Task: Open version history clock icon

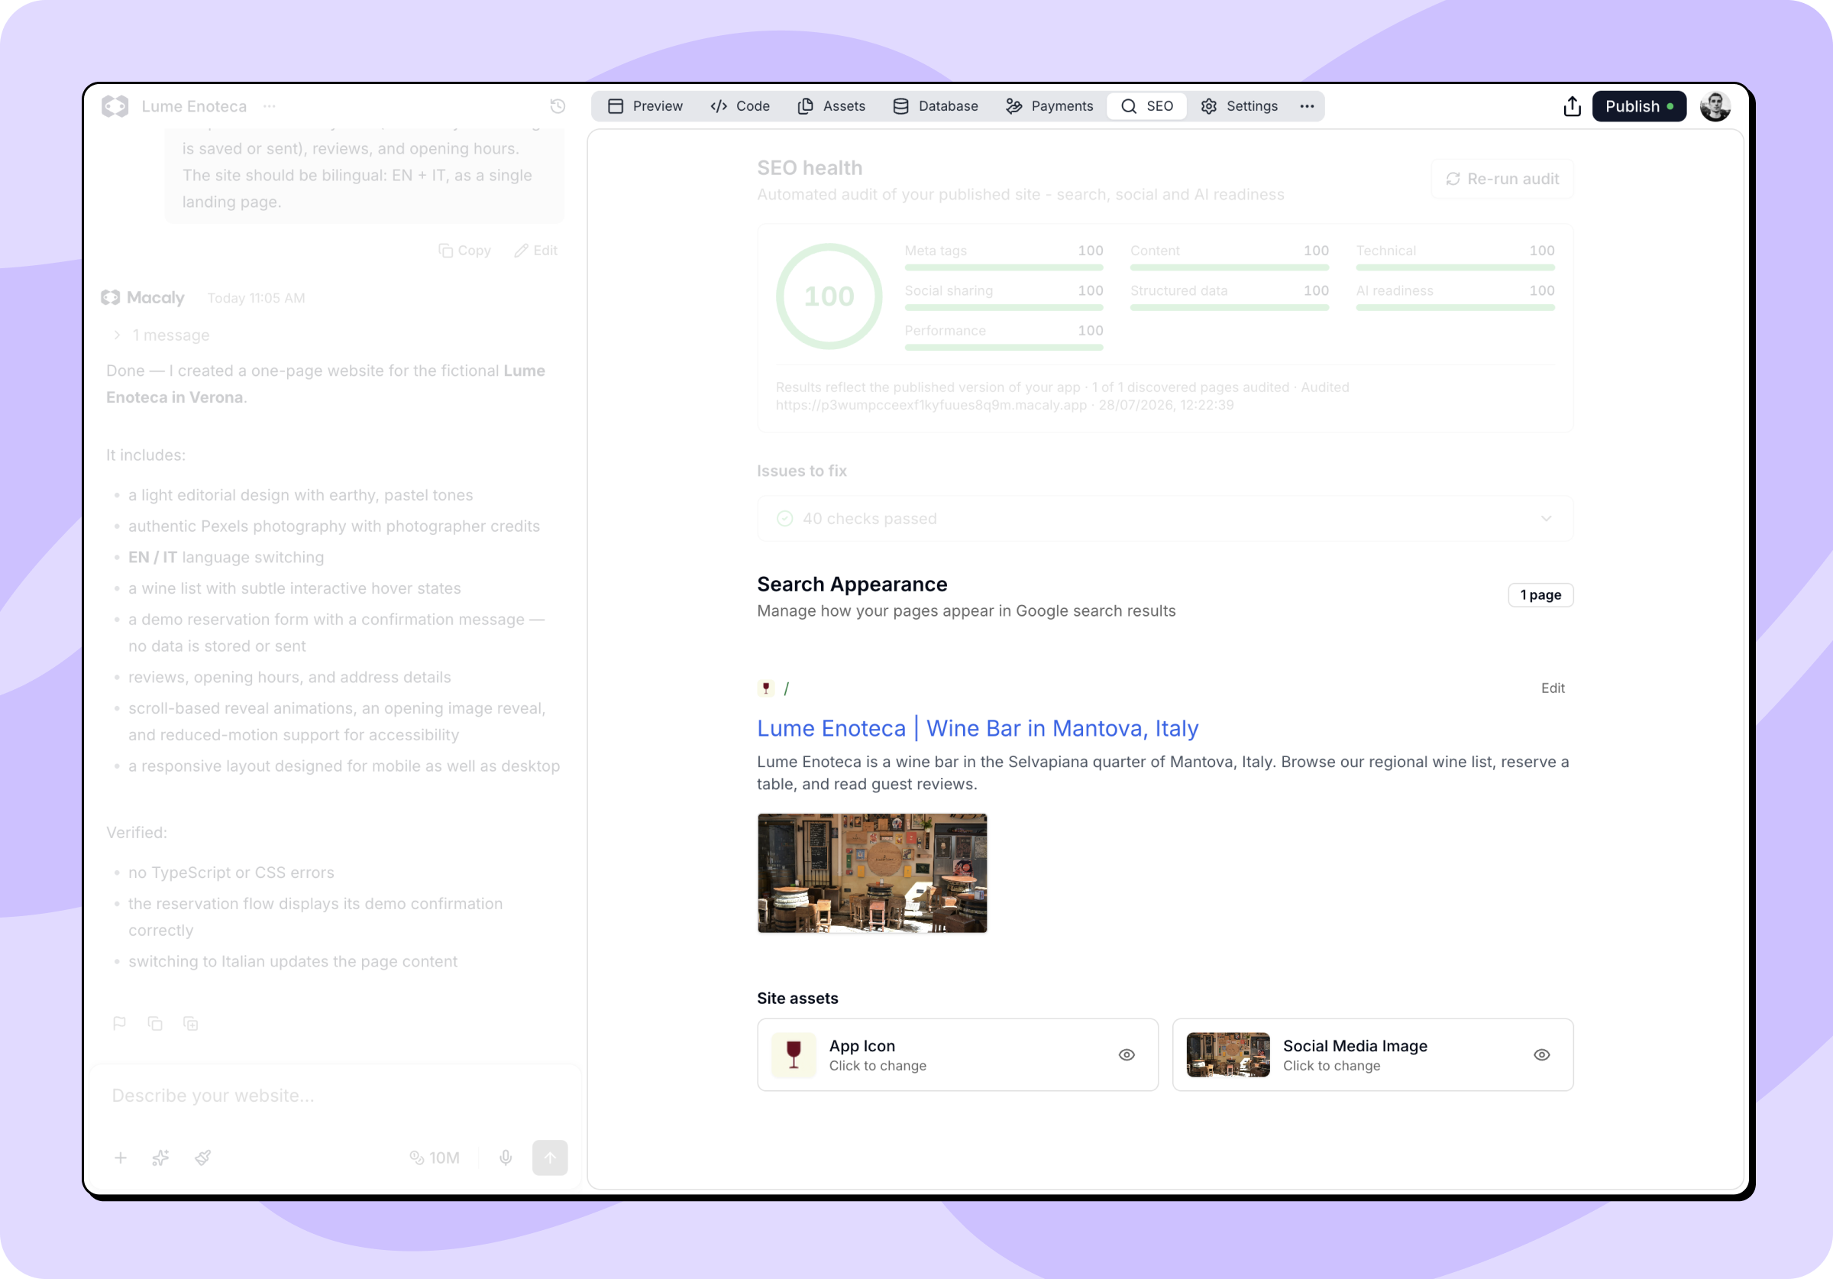Action: (x=558, y=106)
